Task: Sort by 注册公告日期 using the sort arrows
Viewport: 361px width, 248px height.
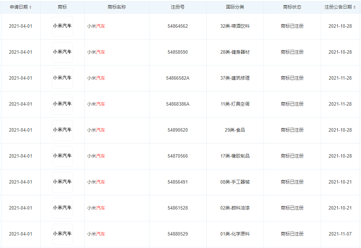Action: tap(354, 7)
